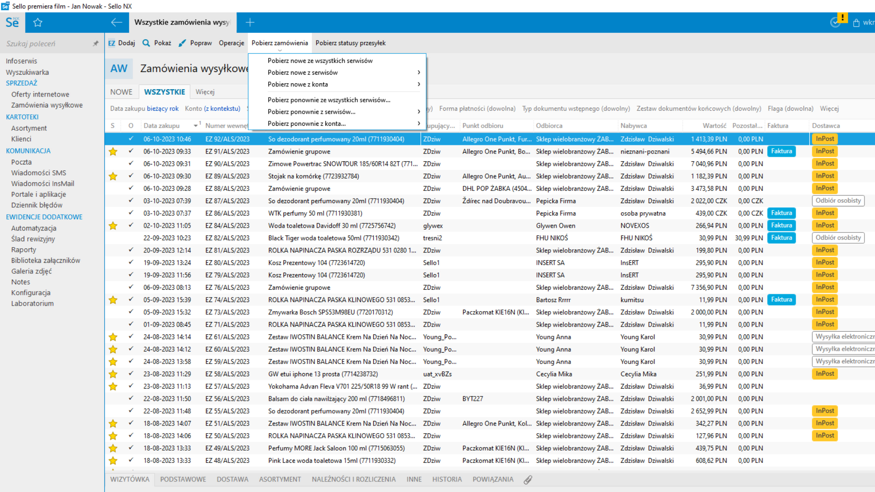
Task: Click the Dodaj toolbar button
Action: click(x=122, y=43)
